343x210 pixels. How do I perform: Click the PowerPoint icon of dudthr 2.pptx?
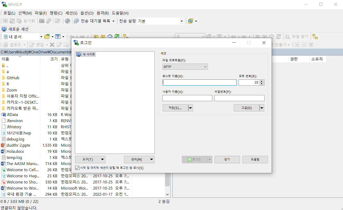click(4, 145)
